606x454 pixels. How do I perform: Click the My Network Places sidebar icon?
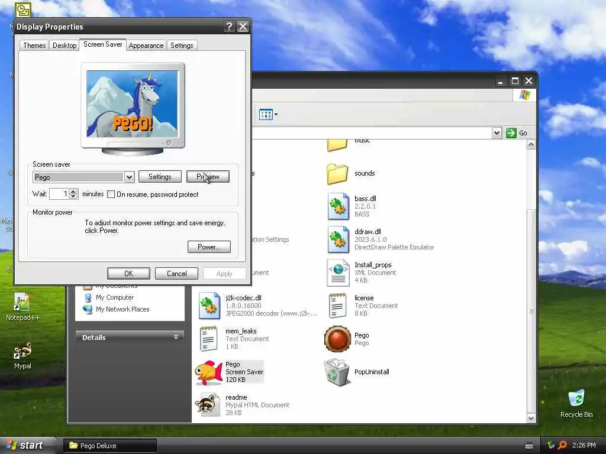coord(88,309)
